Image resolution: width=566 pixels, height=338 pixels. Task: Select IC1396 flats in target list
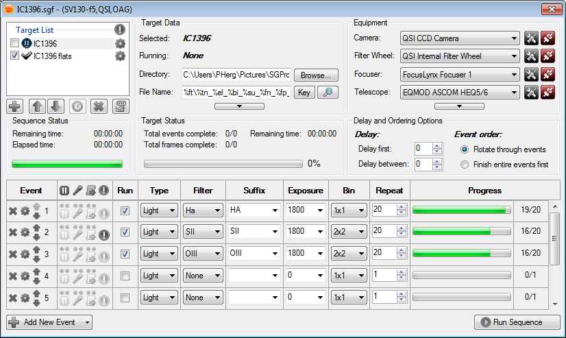coord(52,56)
